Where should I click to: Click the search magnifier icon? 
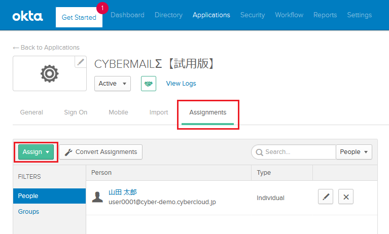[260, 152]
